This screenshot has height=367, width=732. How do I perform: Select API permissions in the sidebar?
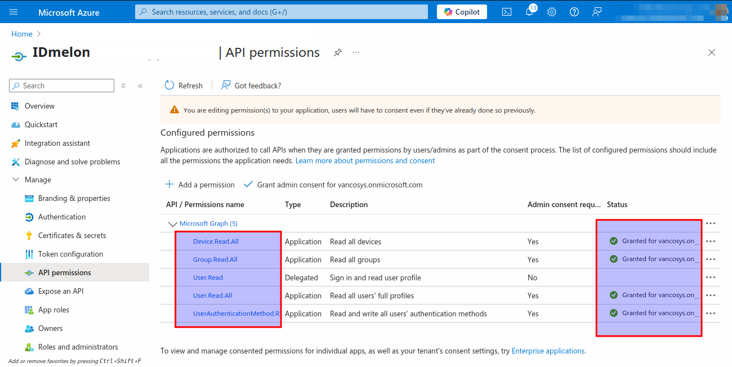tap(74, 272)
